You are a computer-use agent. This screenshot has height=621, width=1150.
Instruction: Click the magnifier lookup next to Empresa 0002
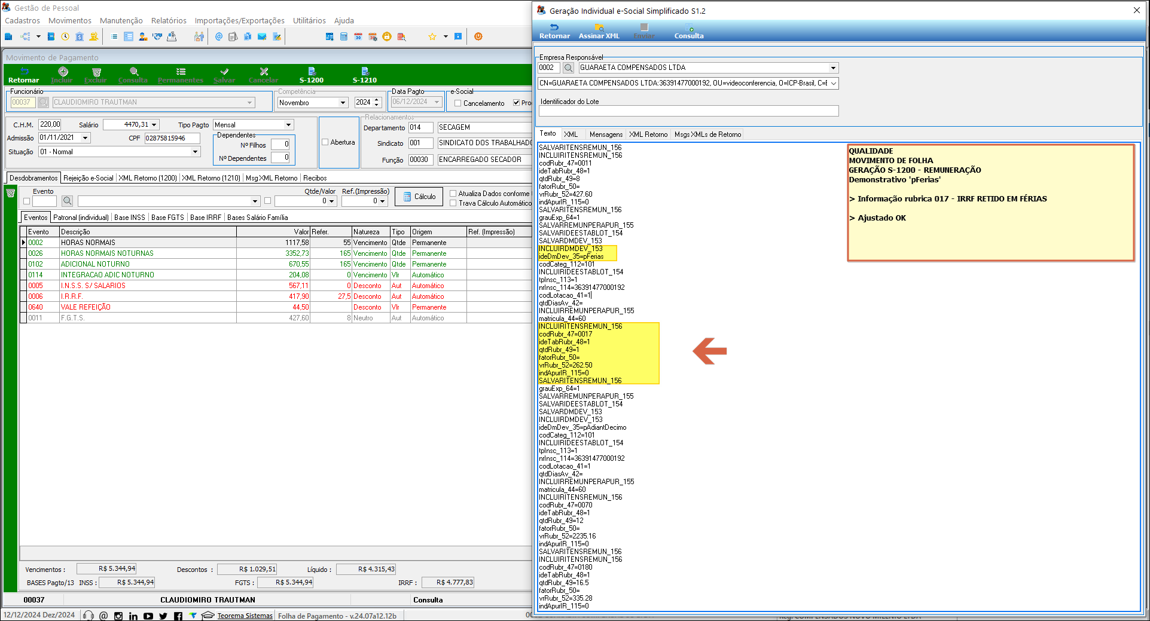click(x=569, y=68)
